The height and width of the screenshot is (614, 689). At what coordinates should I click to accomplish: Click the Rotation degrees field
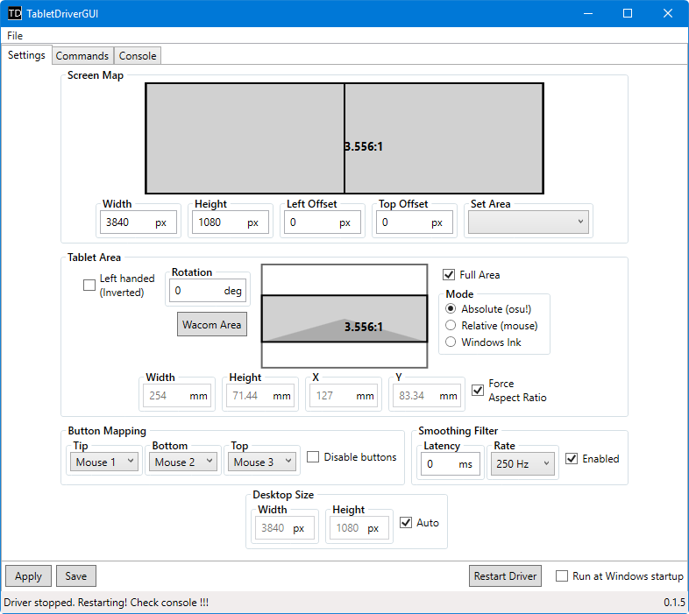(208, 290)
